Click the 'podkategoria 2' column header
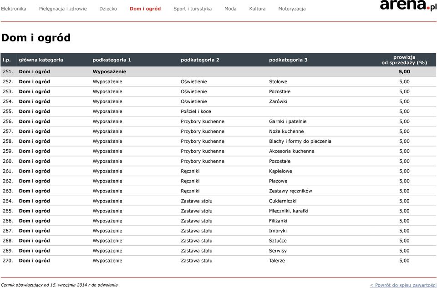Screen dimensions: 437x288 tap(200, 60)
